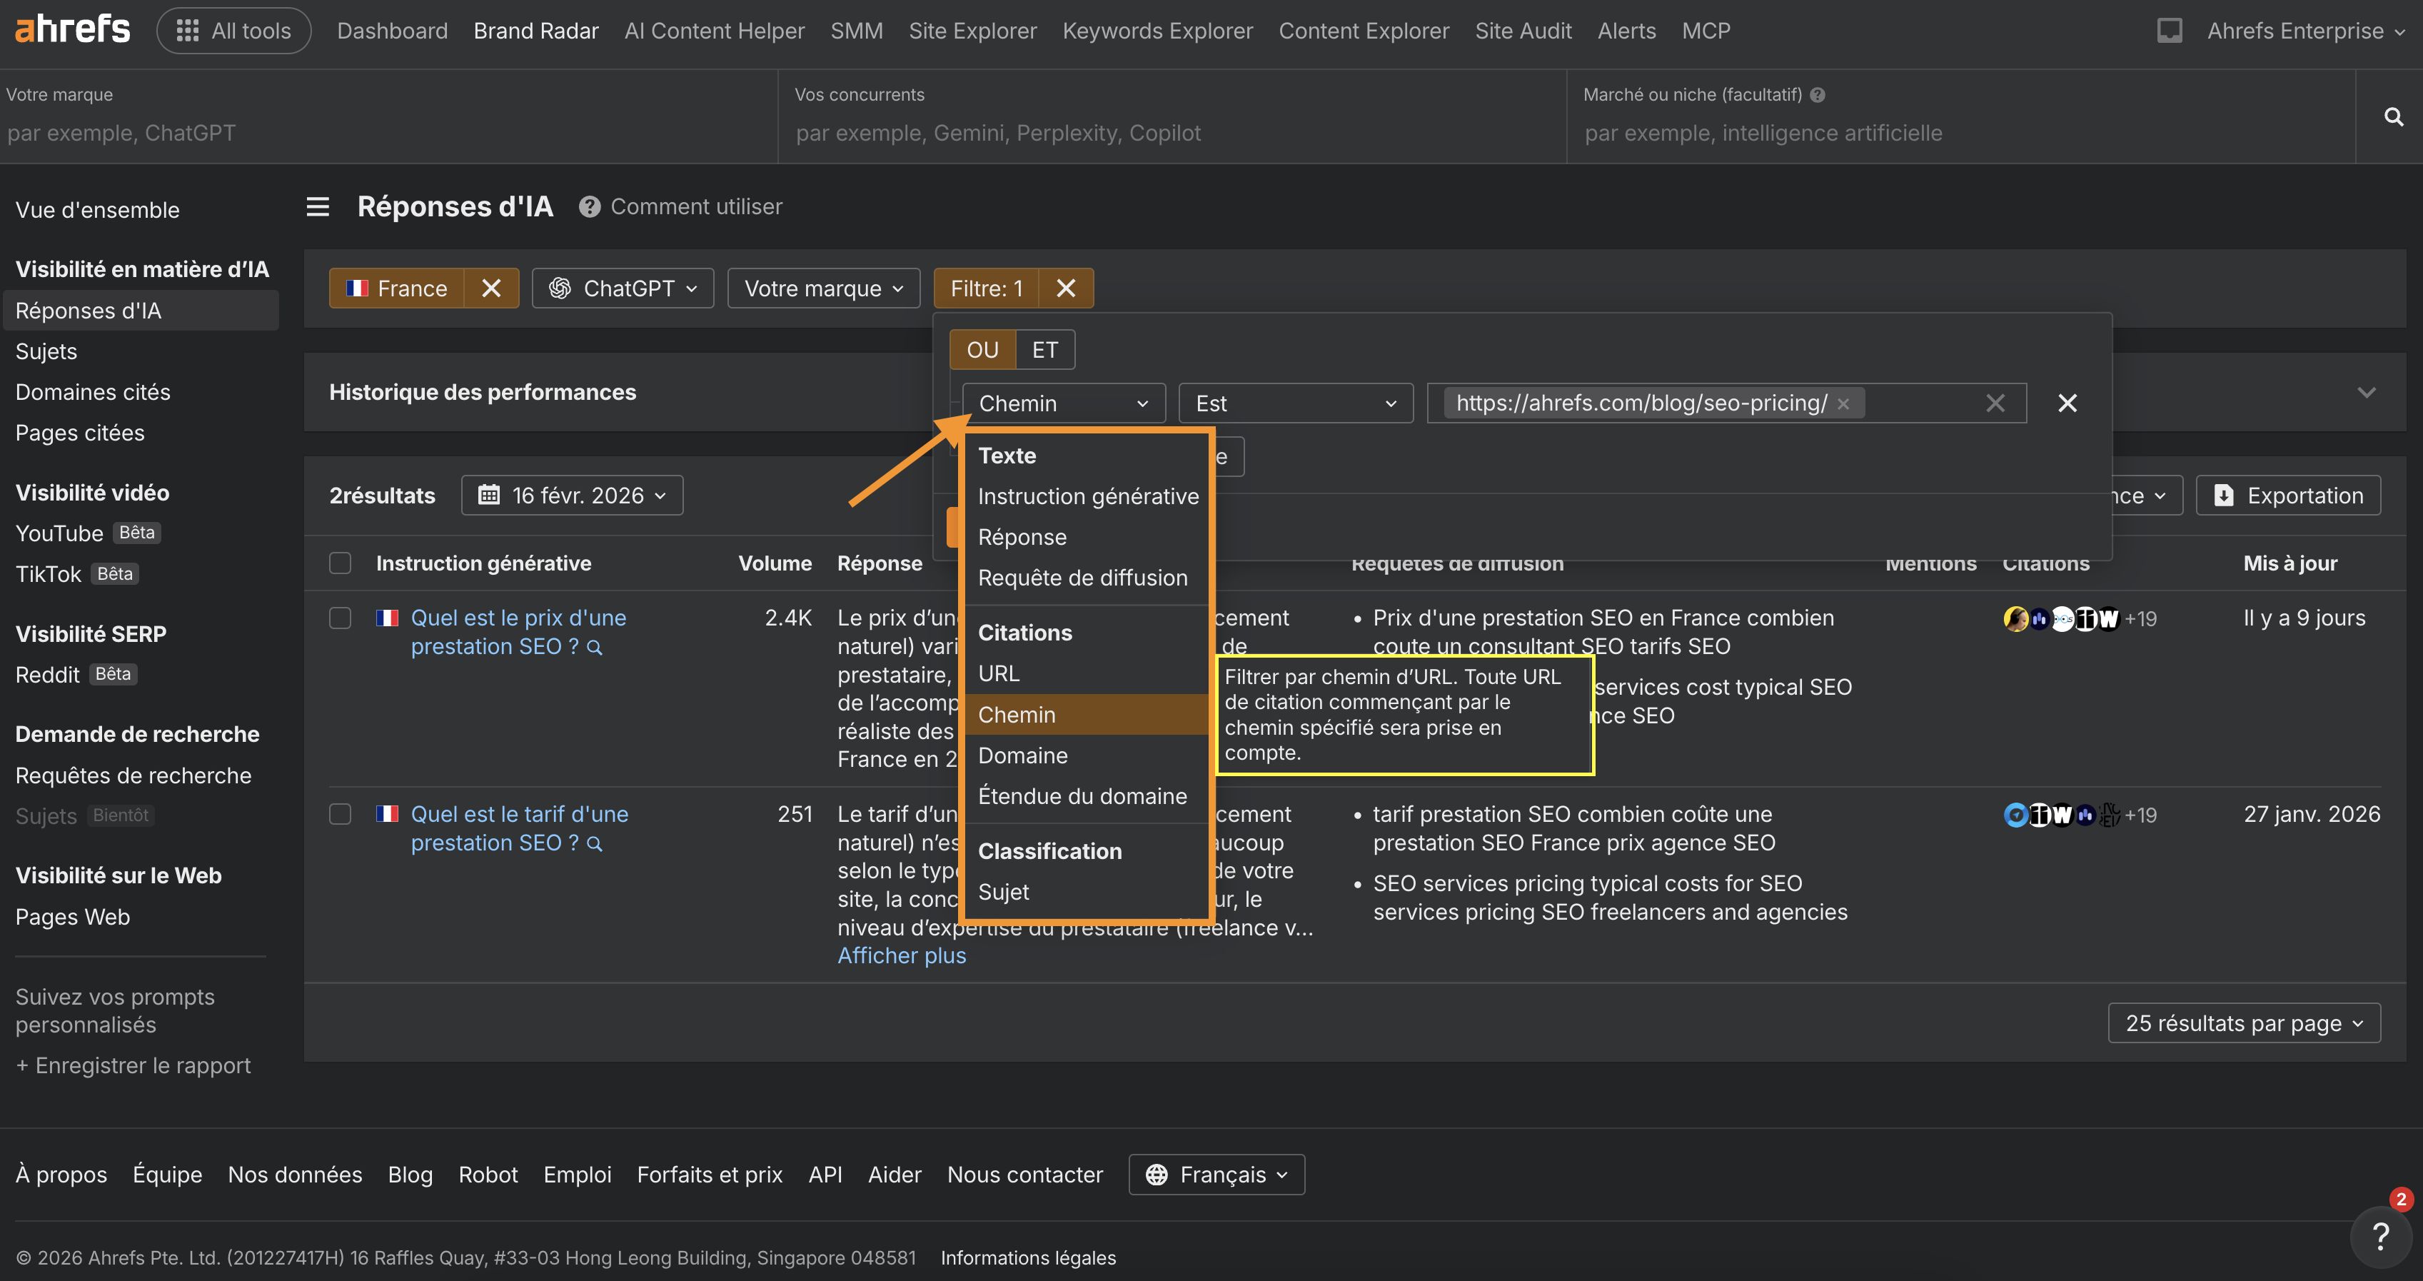Check the 'tarif d'une prestation SEO' row

click(341, 815)
